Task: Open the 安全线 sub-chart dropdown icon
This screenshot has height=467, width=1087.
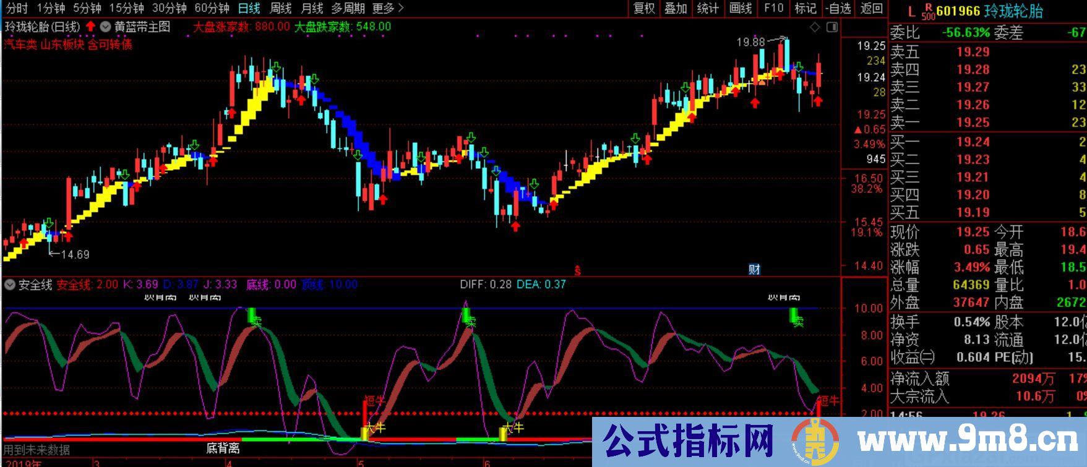Action: click(10, 285)
